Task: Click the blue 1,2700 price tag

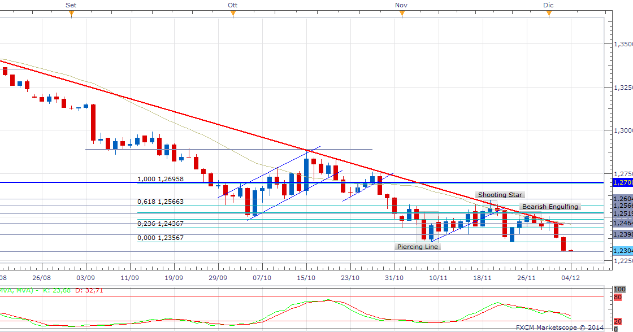Action: (x=623, y=183)
